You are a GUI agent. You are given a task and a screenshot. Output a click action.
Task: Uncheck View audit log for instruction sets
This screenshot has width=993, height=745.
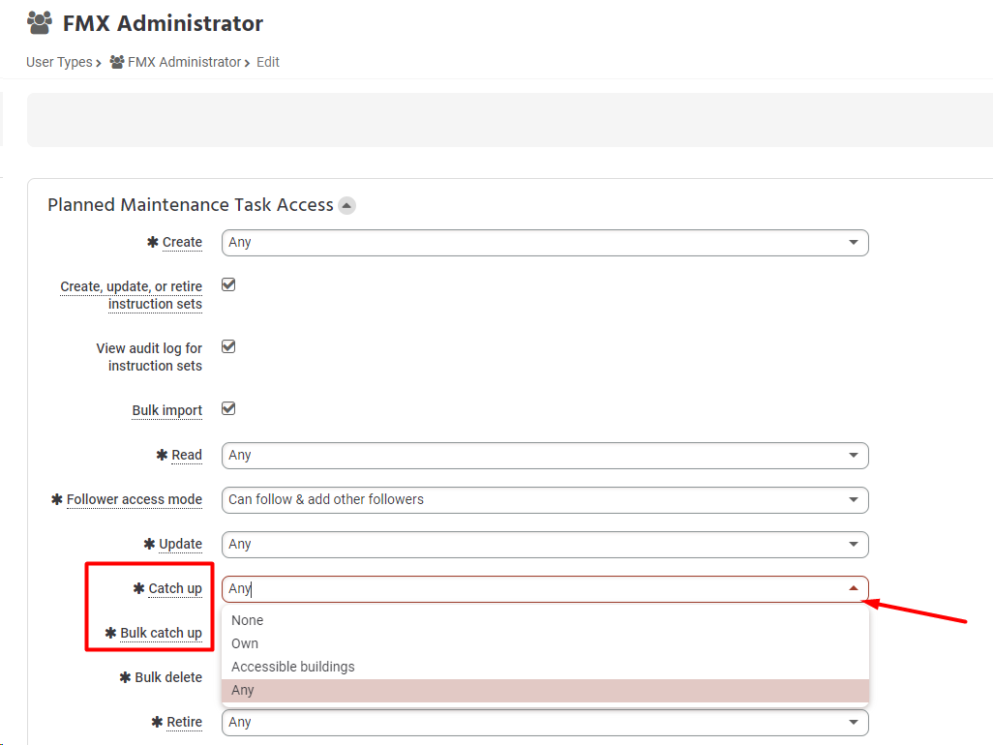coord(228,346)
